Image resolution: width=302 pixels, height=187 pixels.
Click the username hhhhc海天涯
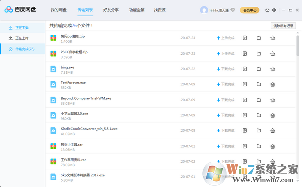[x=219, y=10]
